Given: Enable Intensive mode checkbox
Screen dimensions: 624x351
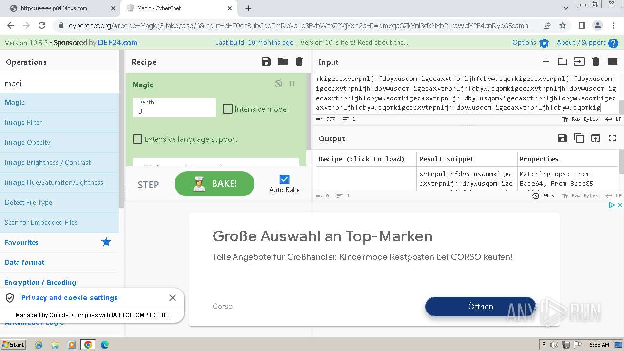Looking at the screenshot, I should [228, 109].
